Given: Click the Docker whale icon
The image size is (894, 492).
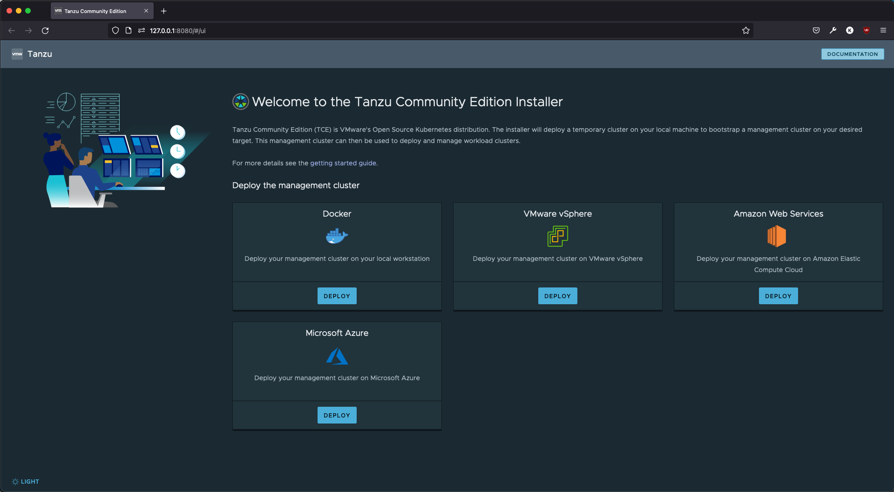Looking at the screenshot, I should [x=337, y=236].
